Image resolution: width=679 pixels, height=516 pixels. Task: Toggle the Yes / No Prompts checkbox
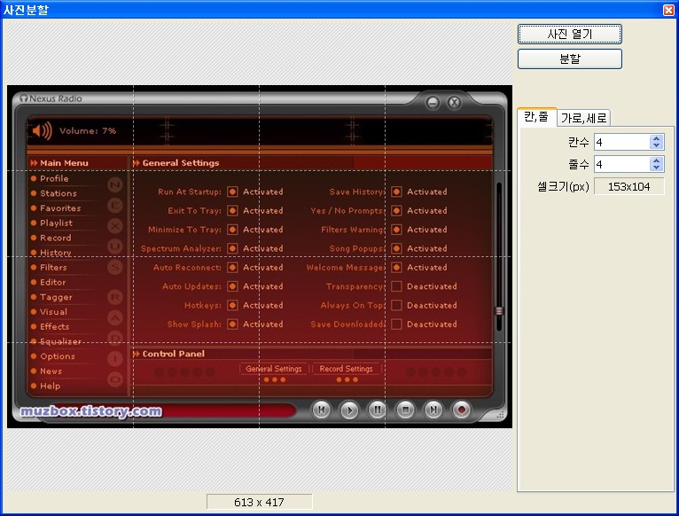(396, 210)
